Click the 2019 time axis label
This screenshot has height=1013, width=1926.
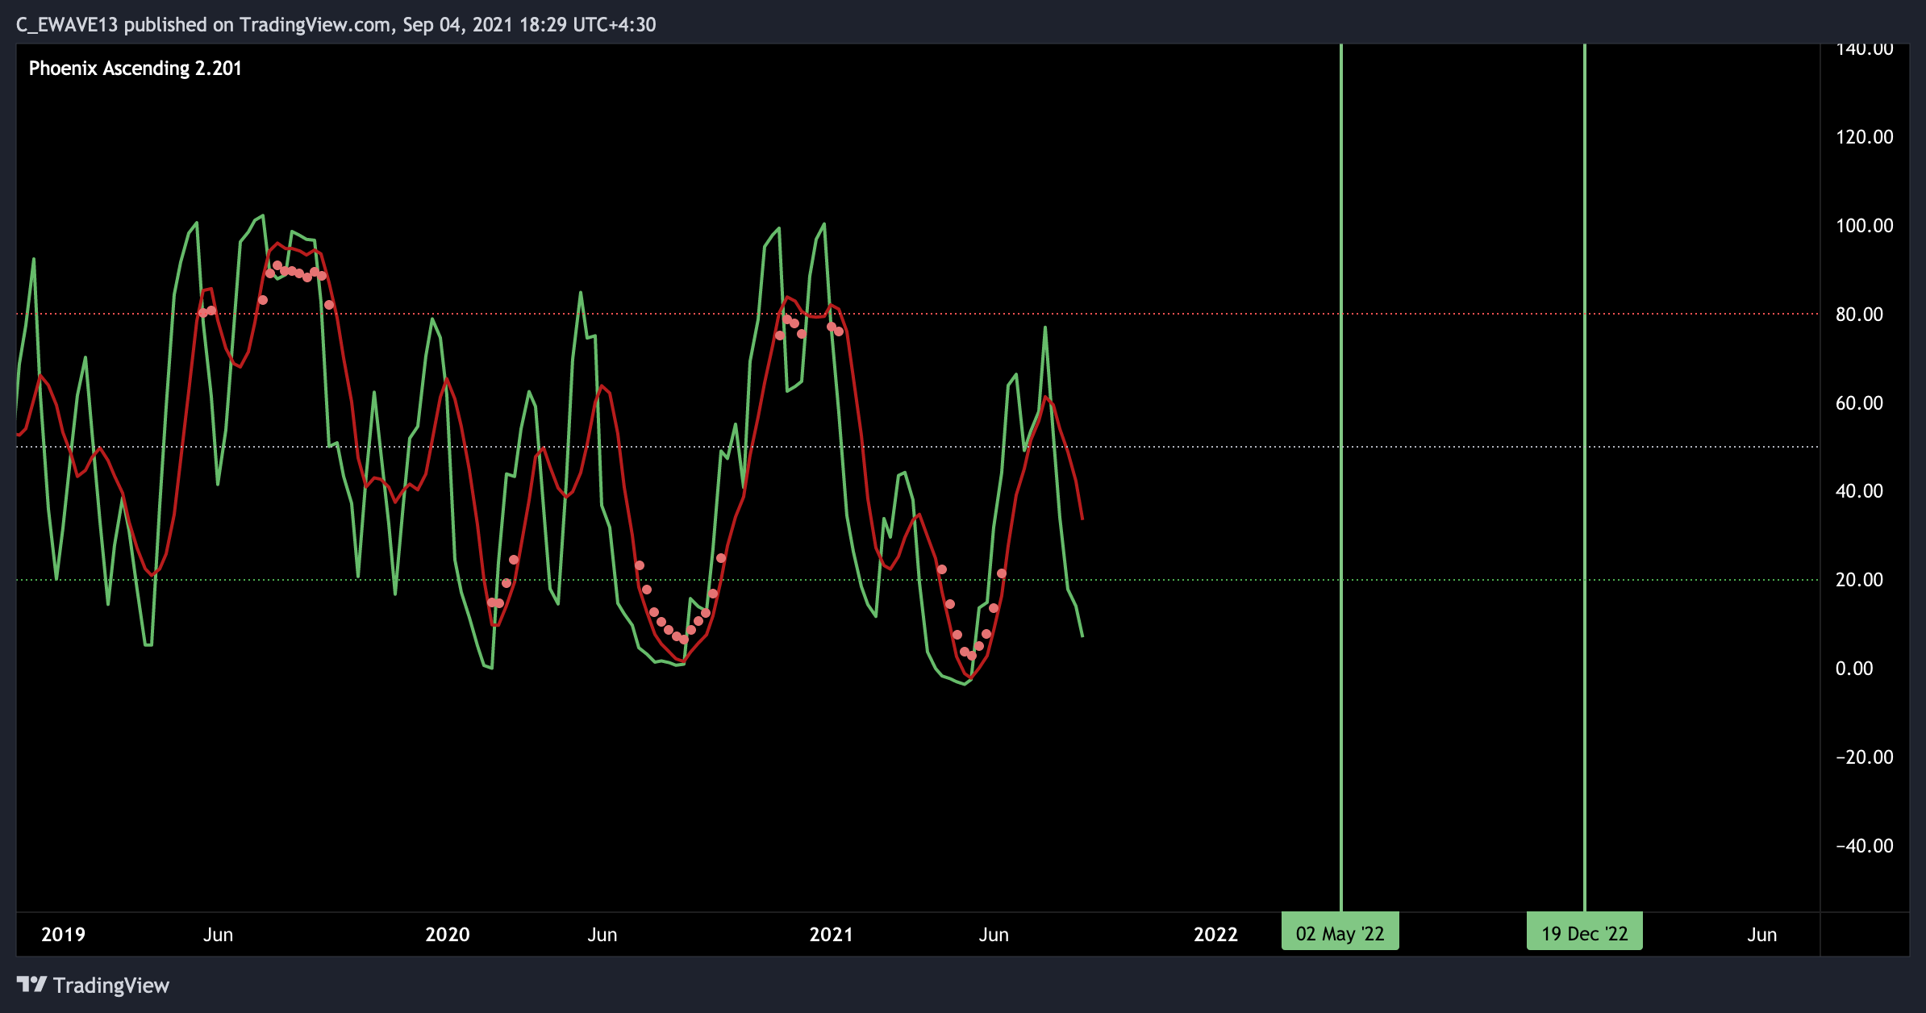[63, 935]
